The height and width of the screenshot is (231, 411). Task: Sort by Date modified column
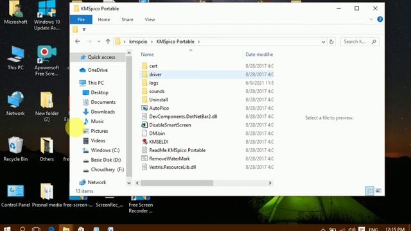(259, 55)
